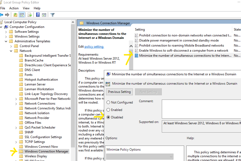Click the Fonts folder icon
Viewport: 241px width, 161px height.
pos(21,75)
